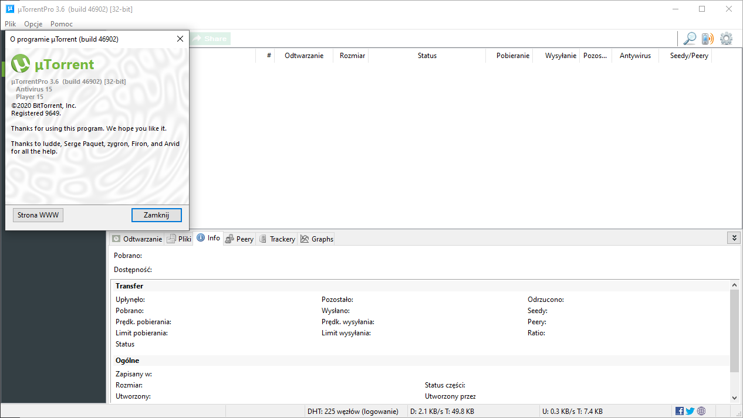Open the Pomoc menu
The width and height of the screenshot is (743, 418).
tap(62, 24)
